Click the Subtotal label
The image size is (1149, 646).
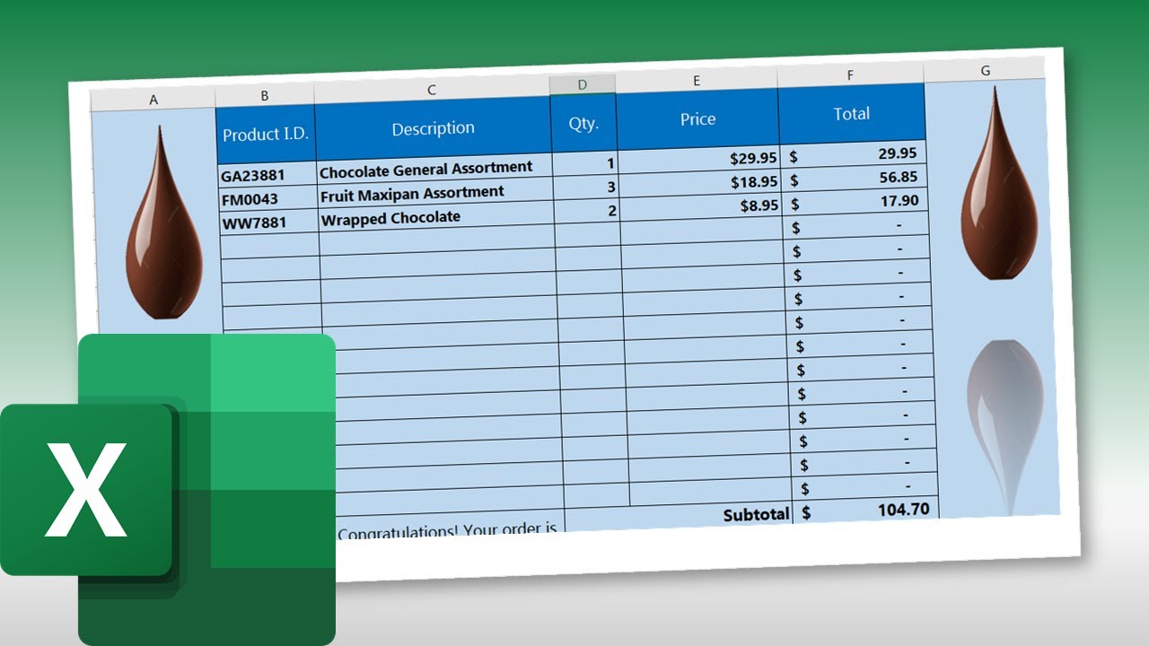757,514
